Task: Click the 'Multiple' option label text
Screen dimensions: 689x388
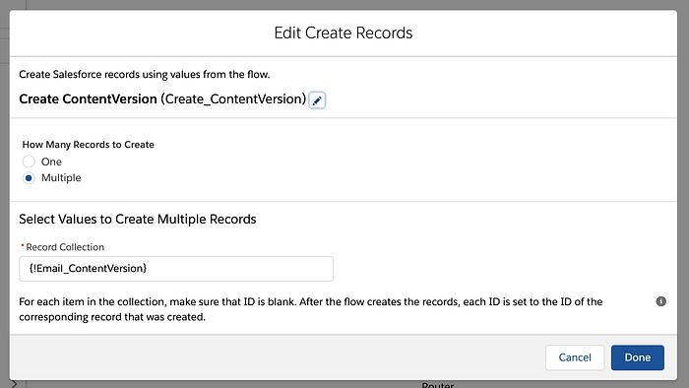Action: click(x=61, y=178)
